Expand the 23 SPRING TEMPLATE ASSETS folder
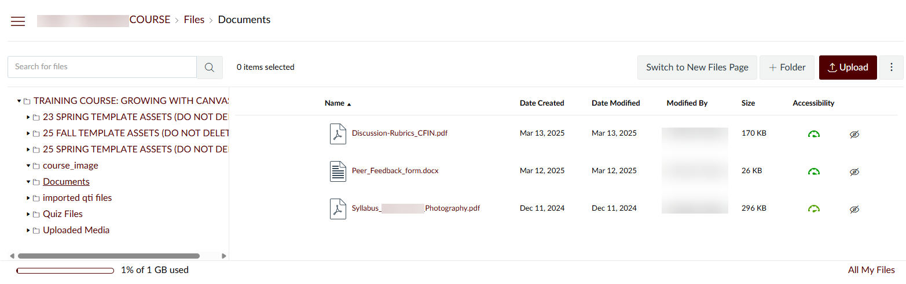 pyautogui.click(x=28, y=117)
